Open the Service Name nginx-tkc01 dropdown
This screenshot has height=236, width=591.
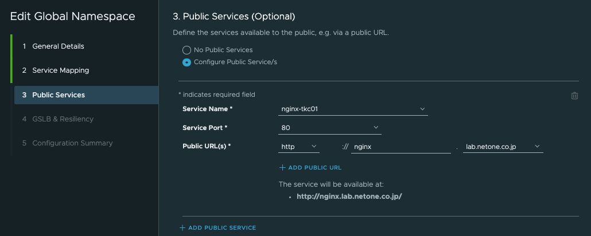coord(353,109)
